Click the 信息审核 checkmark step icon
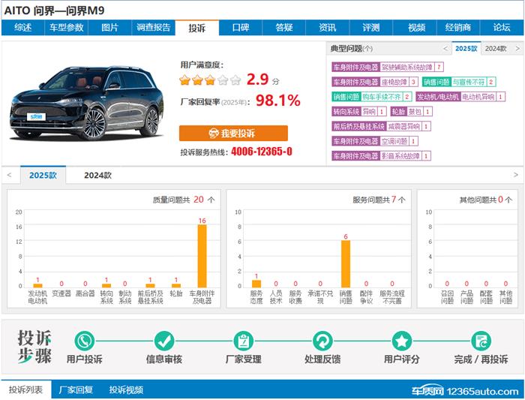525x400 pixels. pos(164,341)
